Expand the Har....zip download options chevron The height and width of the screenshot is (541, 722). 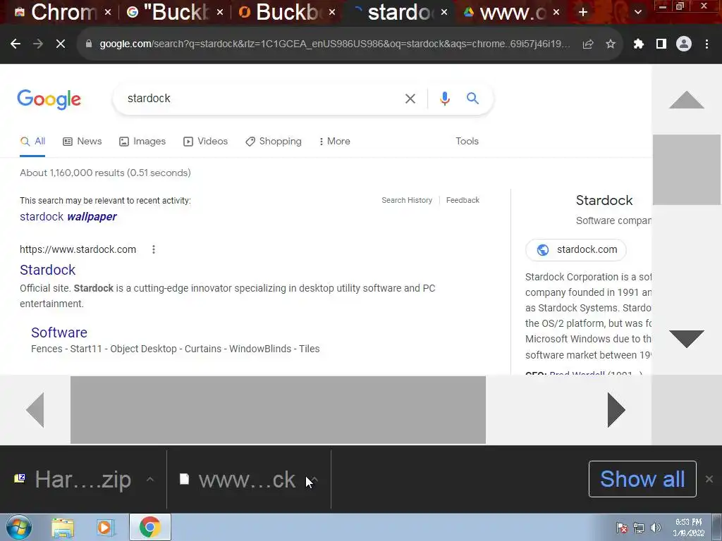coord(149,479)
